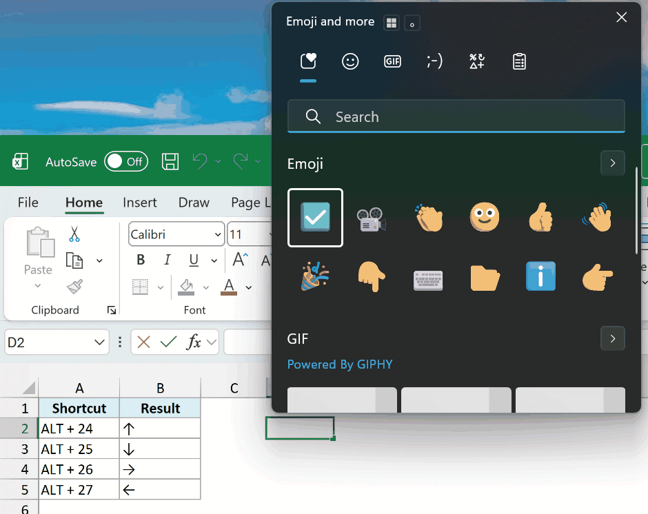Image resolution: width=648 pixels, height=514 pixels.
Task: Switch to the smiley Emoji tab
Action: click(350, 61)
